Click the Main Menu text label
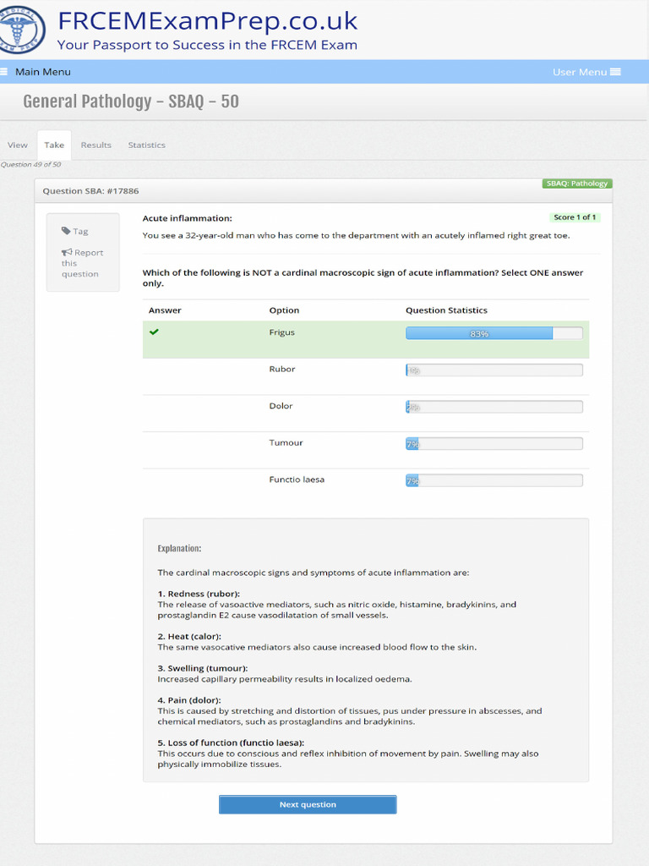Image resolution: width=649 pixels, height=866 pixels. [43, 72]
